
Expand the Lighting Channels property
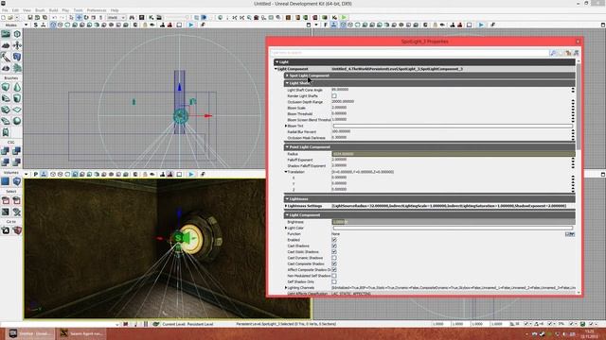(286, 287)
